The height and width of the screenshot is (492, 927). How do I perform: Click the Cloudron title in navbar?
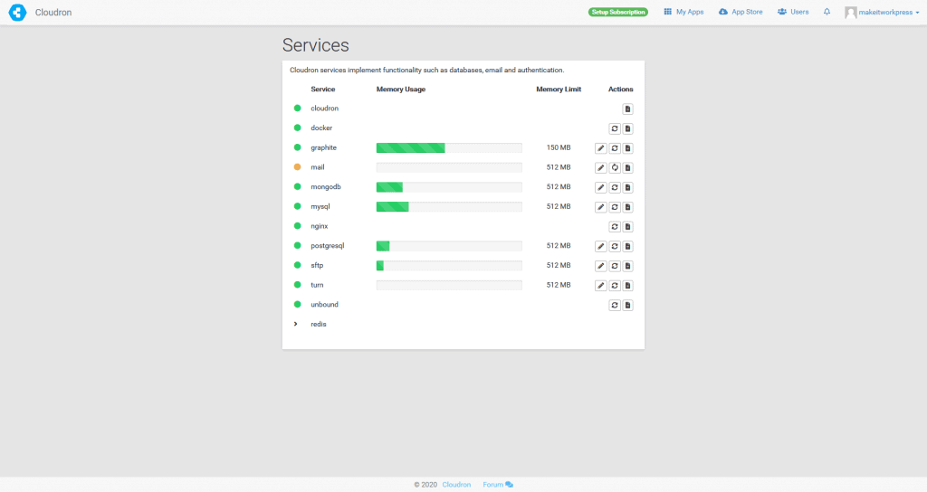(x=53, y=13)
